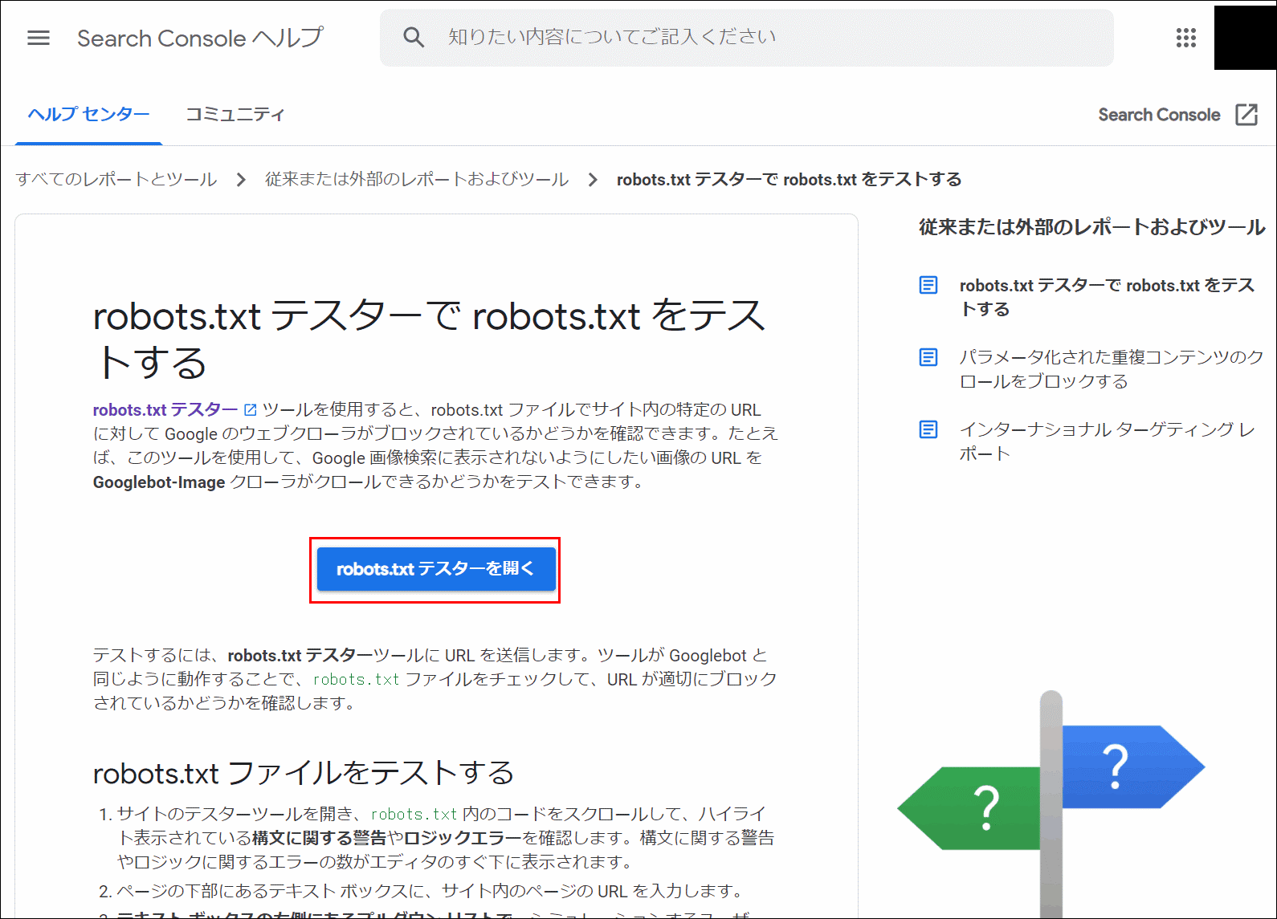The image size is (1277, 919).
Task: Click the robots.txt テスターを開く button
Action: [x=436, y=569]
